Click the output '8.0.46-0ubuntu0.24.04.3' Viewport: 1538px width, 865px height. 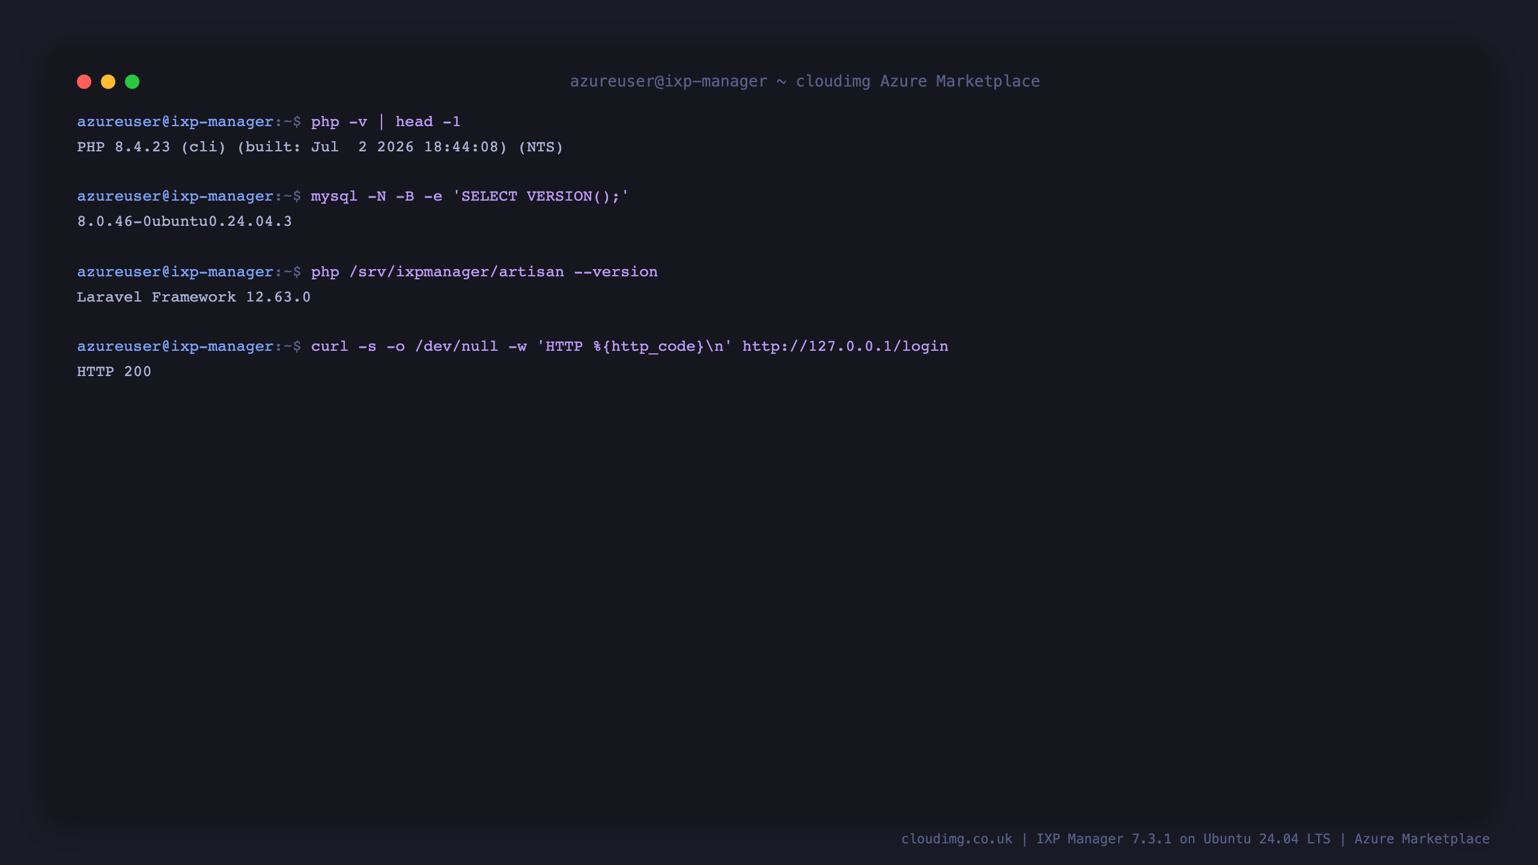[x=184, y=222]
